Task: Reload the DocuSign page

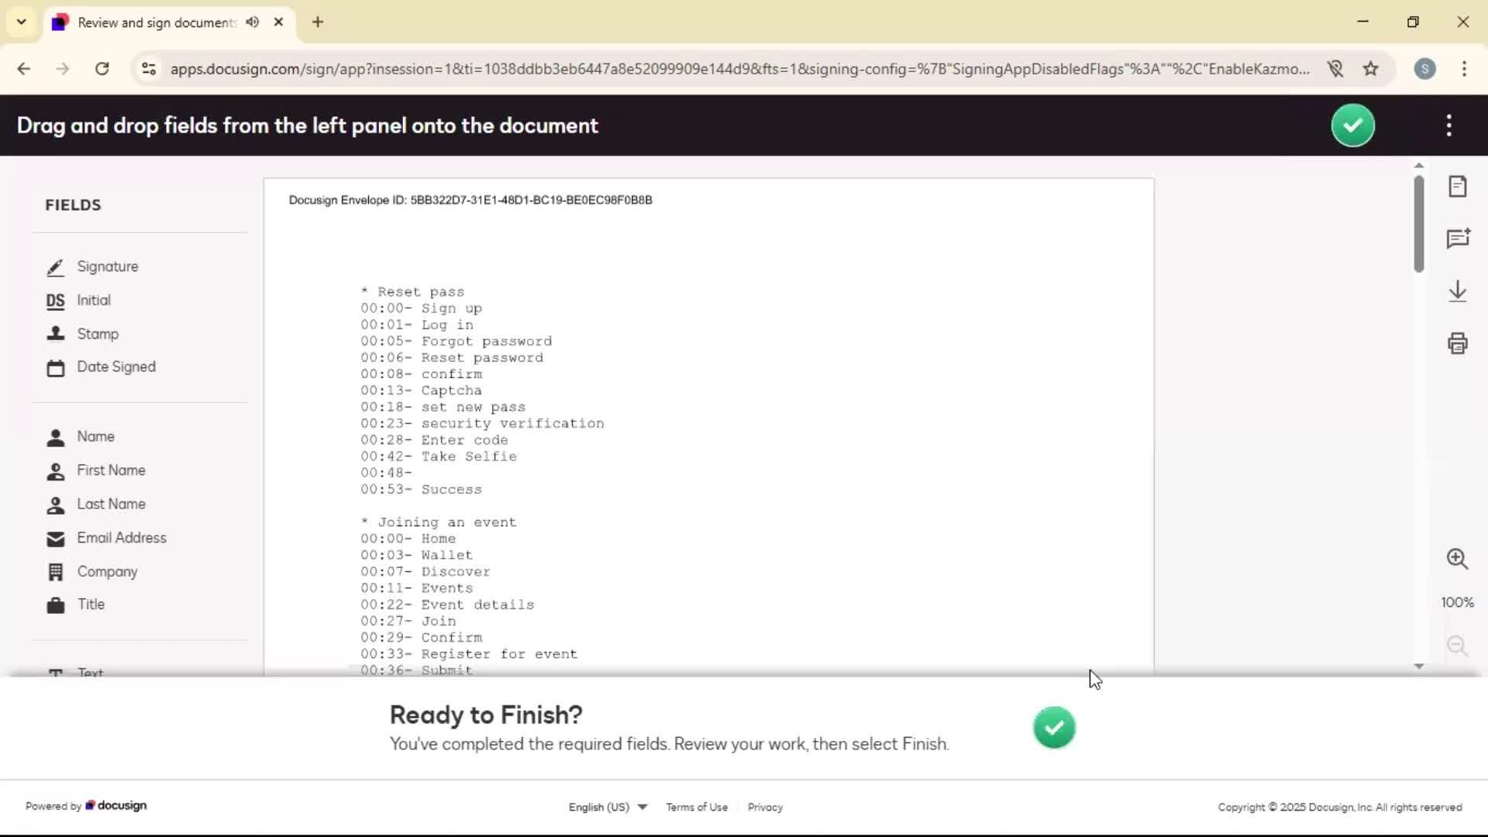Action: [x=102, y=69]
